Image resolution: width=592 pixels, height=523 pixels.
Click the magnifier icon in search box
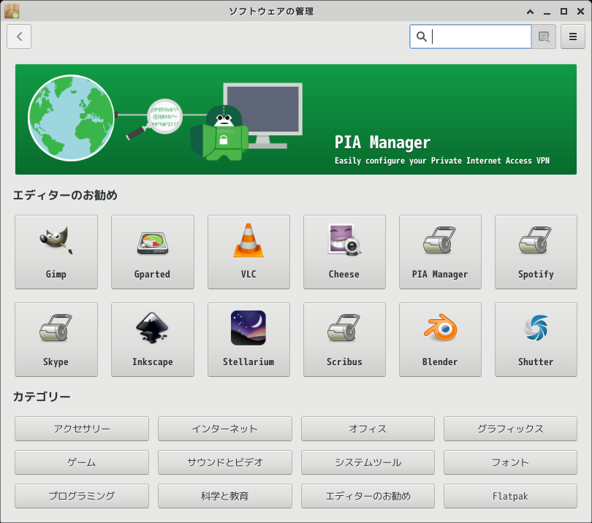422,37
